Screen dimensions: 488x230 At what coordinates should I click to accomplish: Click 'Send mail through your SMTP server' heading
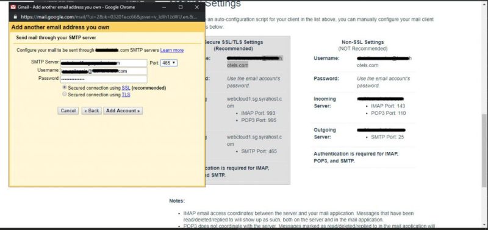coord(56,38)
